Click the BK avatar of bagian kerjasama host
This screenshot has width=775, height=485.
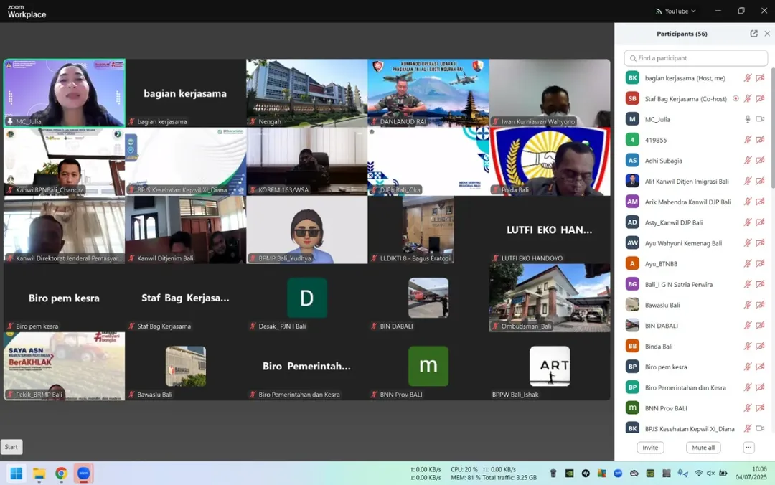pyautogui.click(x=632, y=77)
